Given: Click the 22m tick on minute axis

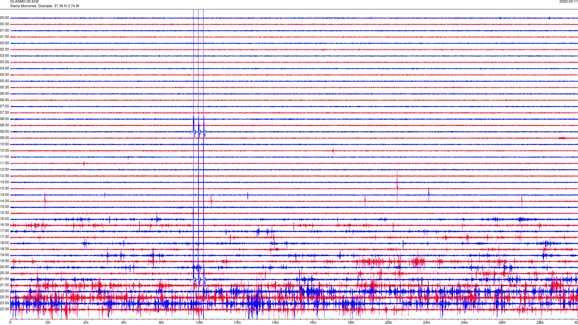Looking at the screenshot, I should pos(426,323).
